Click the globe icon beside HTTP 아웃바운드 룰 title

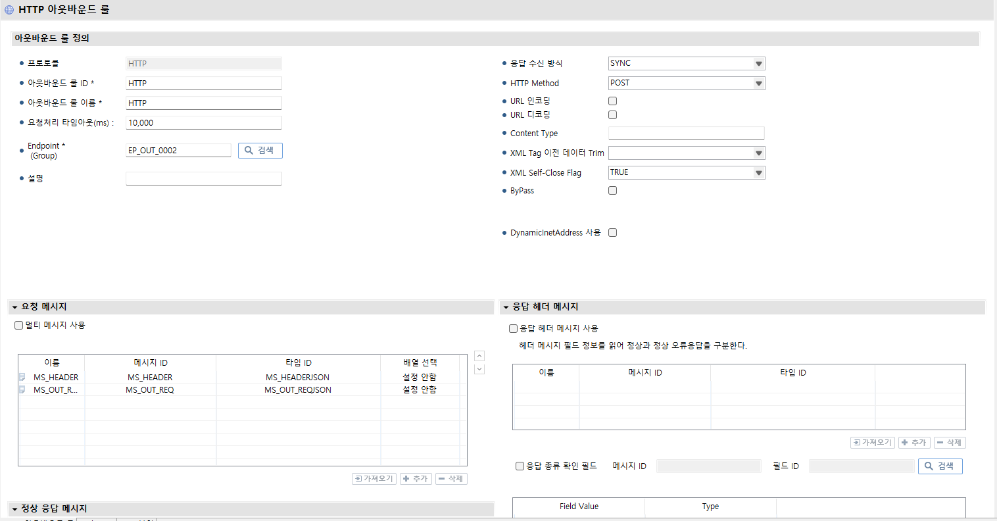click(x=9, y=9)
